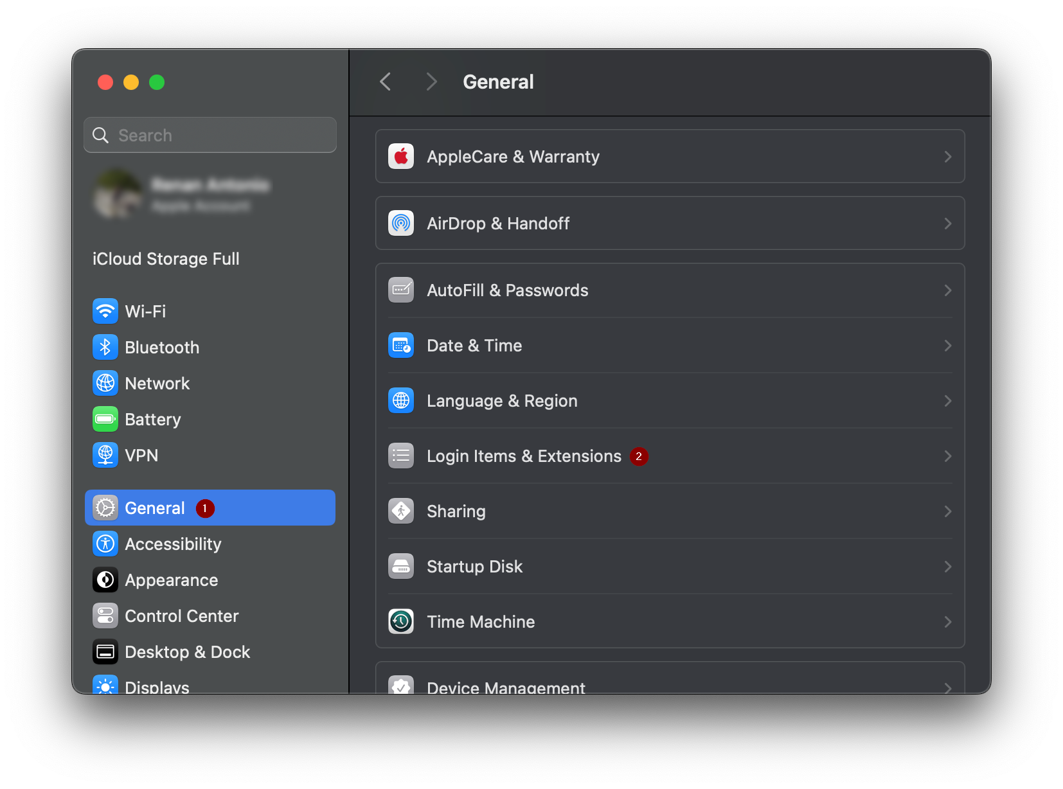Open Startup Disk via its chevron
This screenshot has height=789, width=1063.
tap(948, 567)
